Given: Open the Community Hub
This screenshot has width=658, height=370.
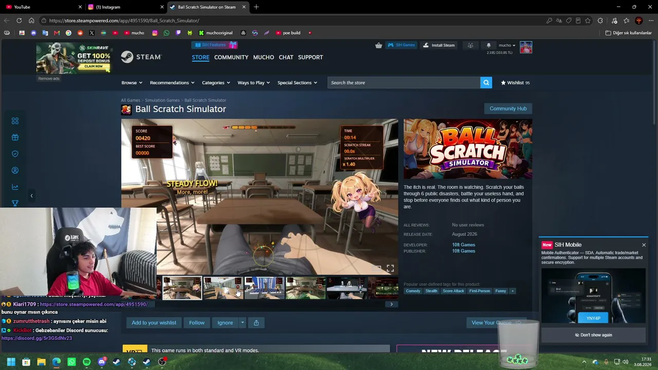Looking at the screenshot, I should (x=508, y=108).
